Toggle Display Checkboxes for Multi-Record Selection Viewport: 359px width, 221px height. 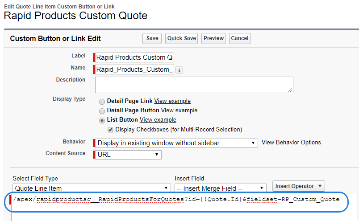click(110, 130)
